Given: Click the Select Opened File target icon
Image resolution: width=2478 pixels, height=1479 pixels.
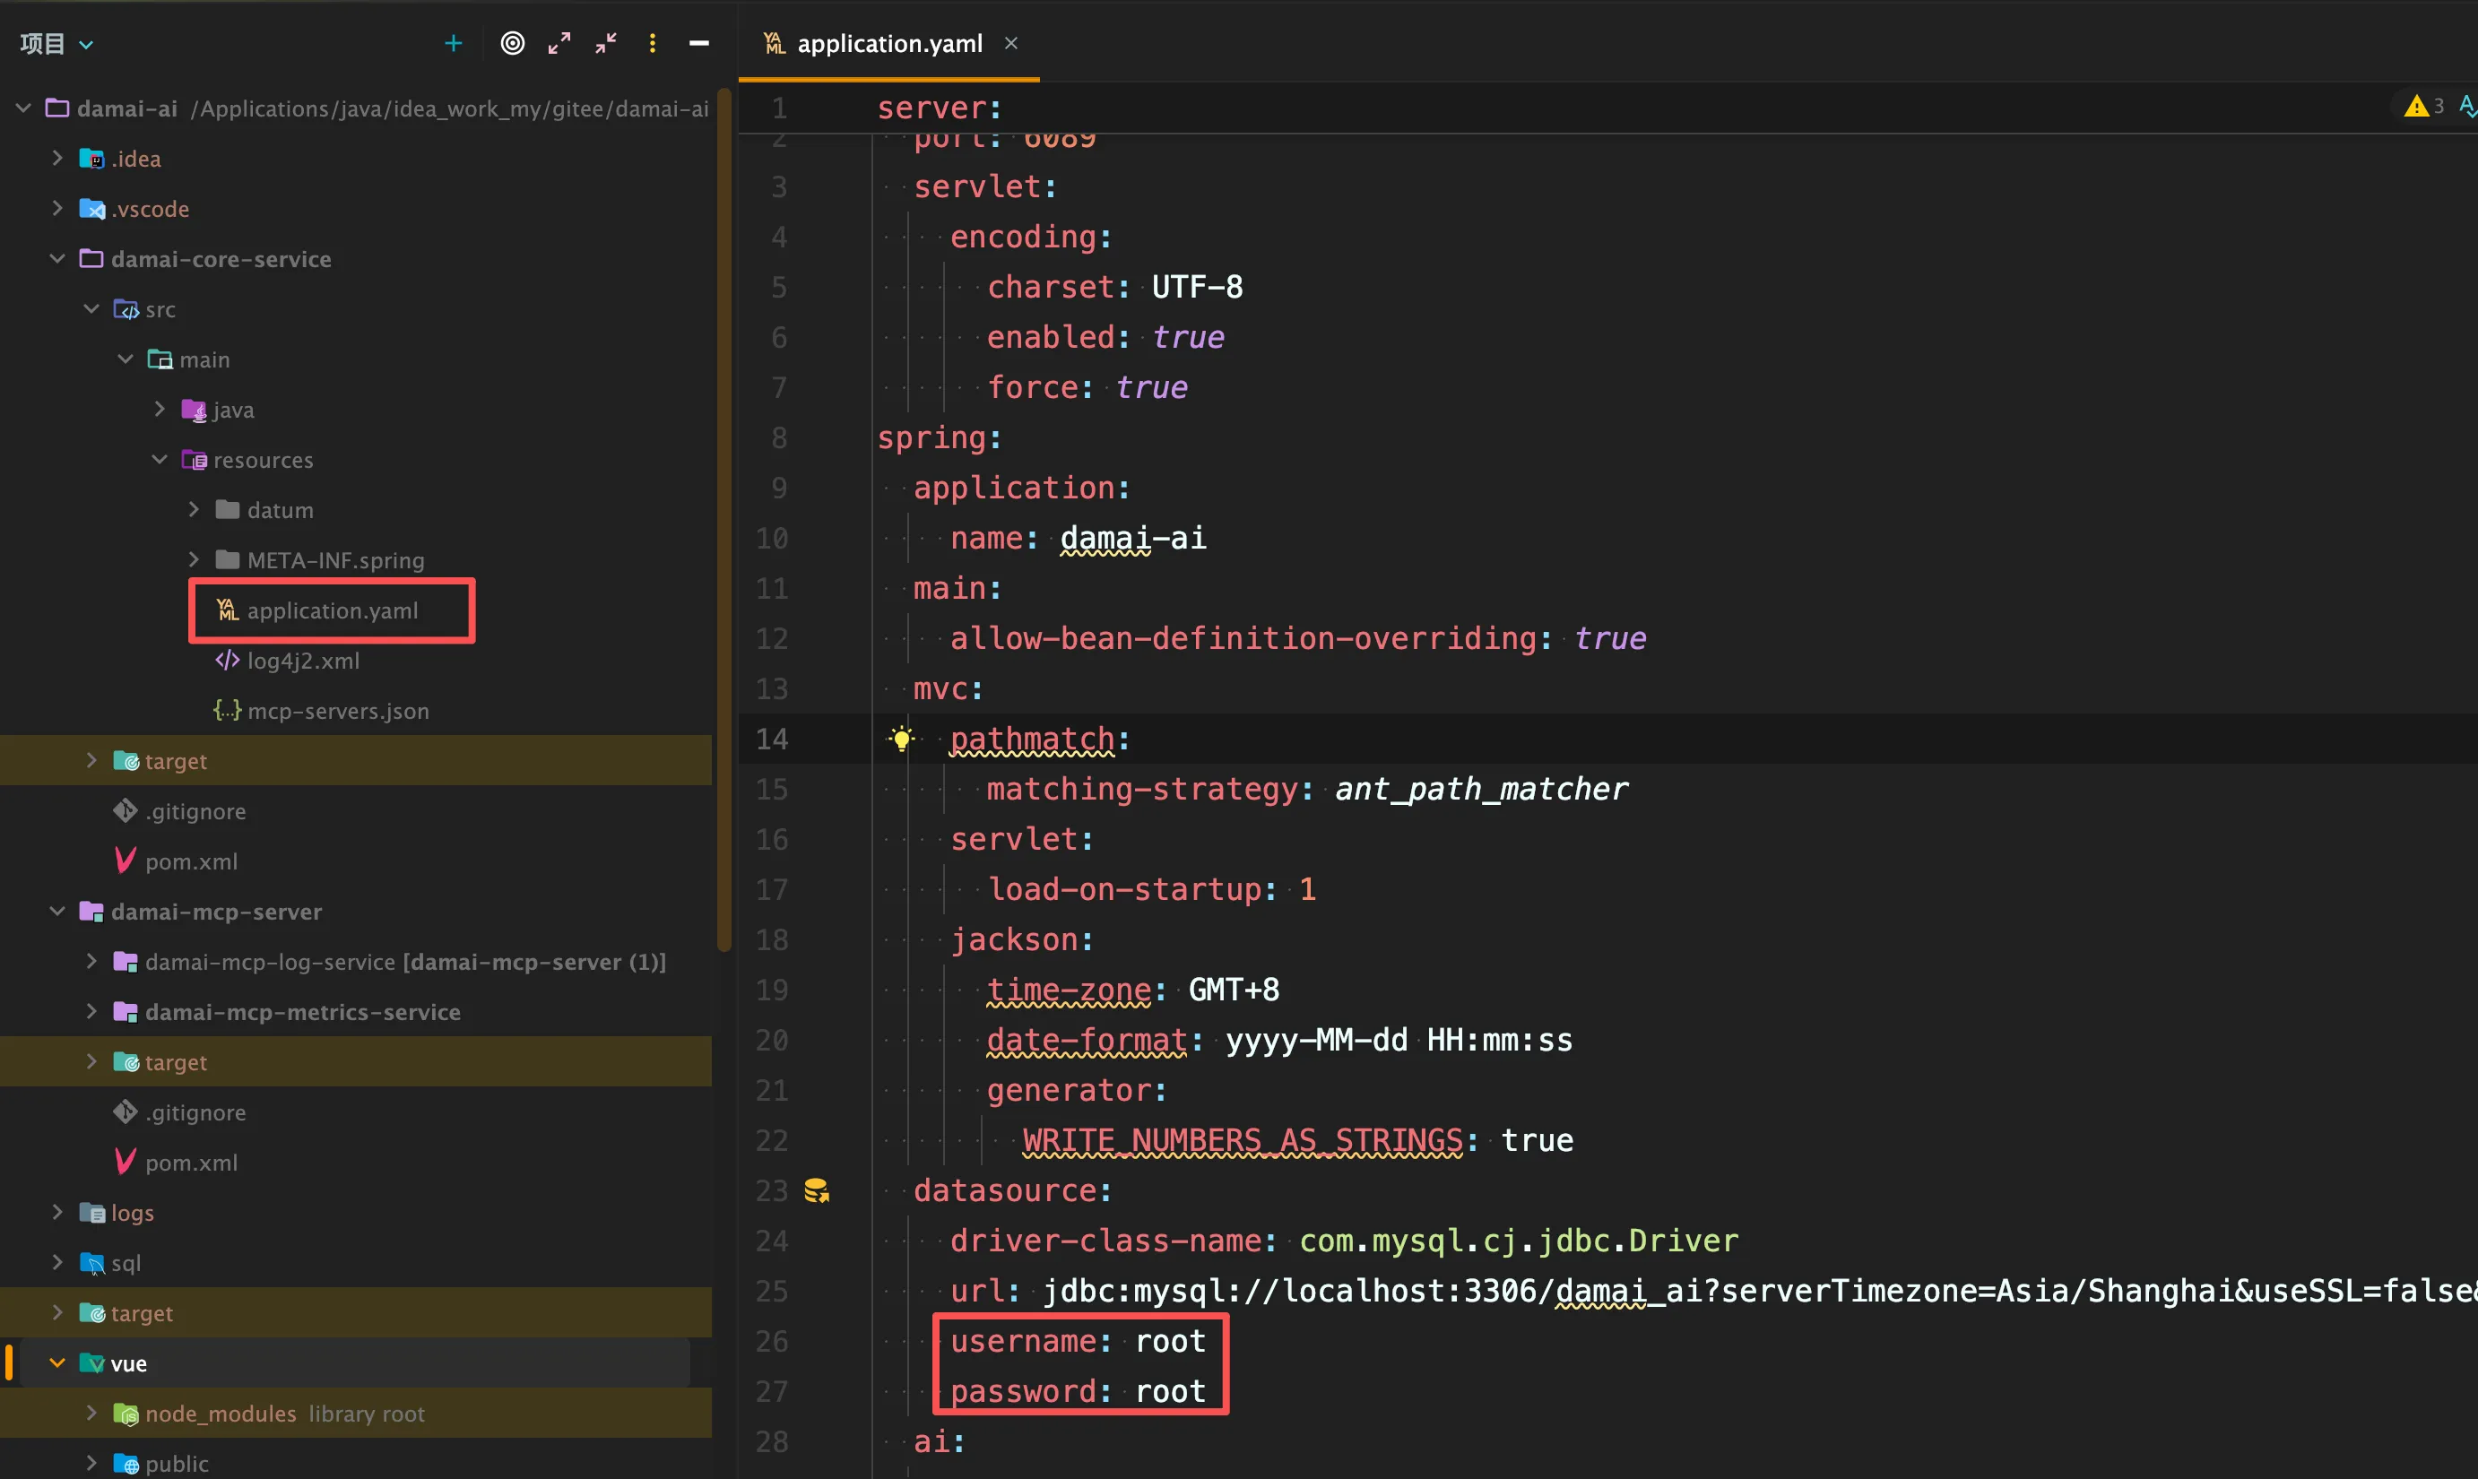Looking at the screenshot, I should 512,44.
